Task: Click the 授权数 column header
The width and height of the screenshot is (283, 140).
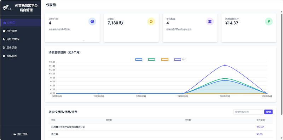Action: tap(109, 120)
